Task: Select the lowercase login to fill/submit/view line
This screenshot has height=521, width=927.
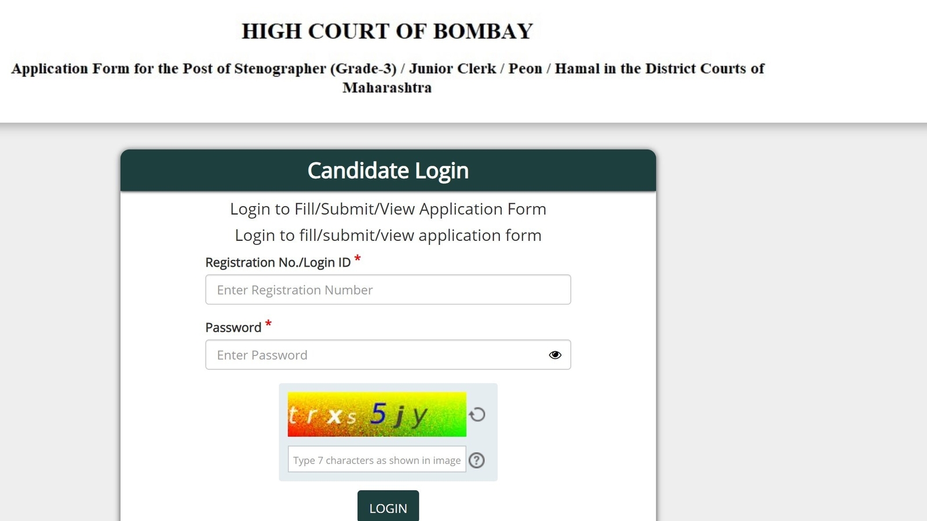Action: tap(388, 236)
